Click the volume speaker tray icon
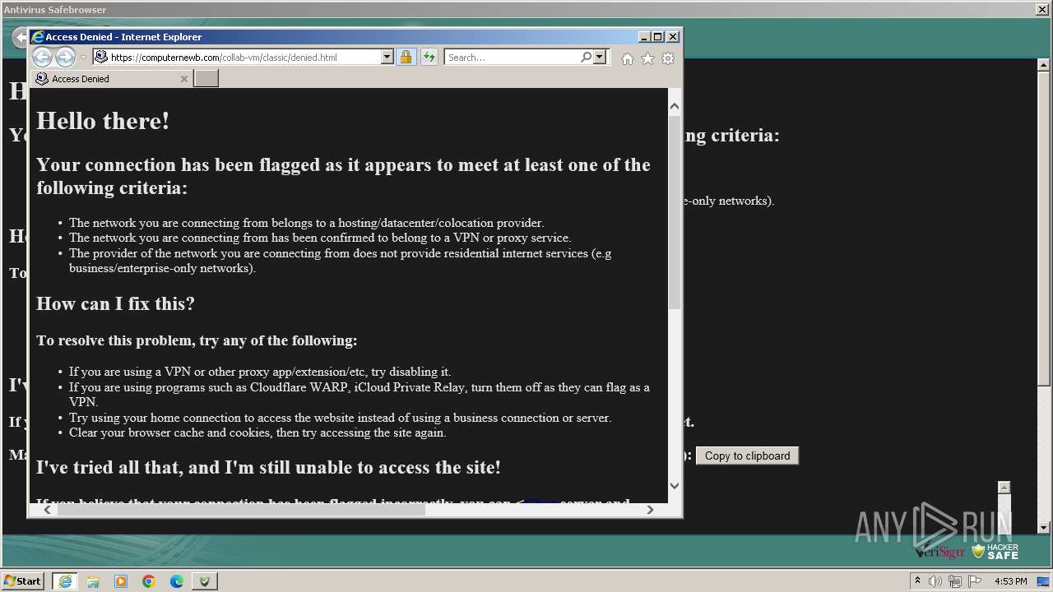Screen dimensions: 1053x592 935,581
